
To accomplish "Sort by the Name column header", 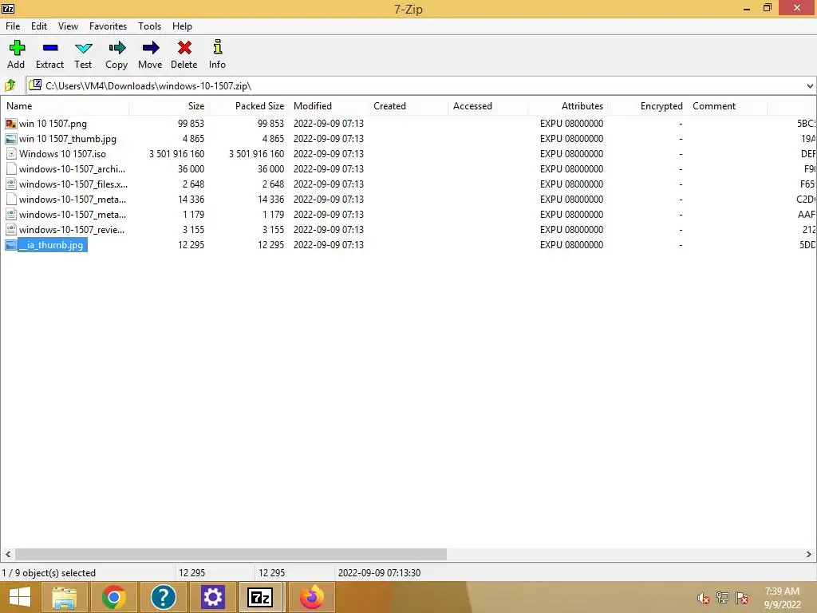I will coord(65,106).
